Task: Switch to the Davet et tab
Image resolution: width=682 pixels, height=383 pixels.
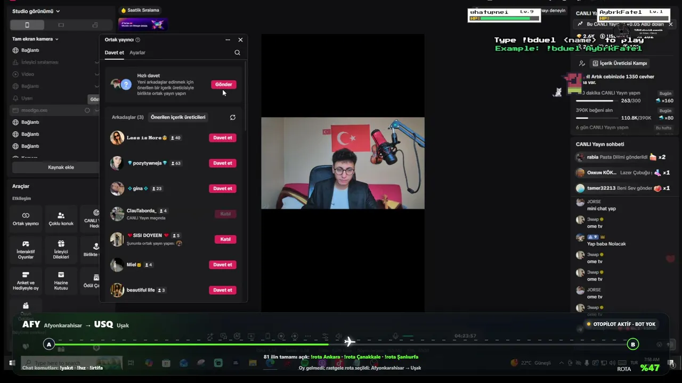Action: click(x=114, y=53)
